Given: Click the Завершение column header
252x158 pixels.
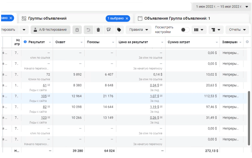Looking at the screenshot, I should tap(230, 42).
